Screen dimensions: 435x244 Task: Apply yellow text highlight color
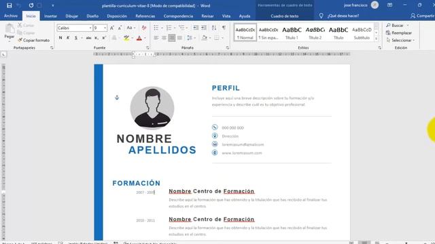[126, 38]
